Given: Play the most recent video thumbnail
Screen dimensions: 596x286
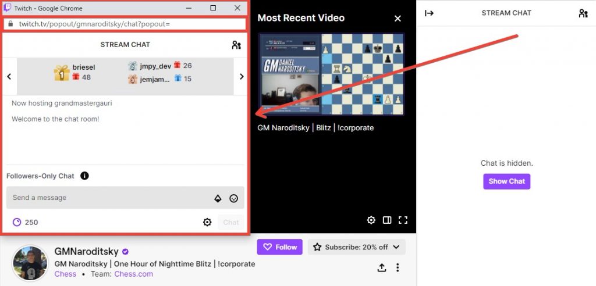Looking at the screenshot, I should tap(331, 74).
